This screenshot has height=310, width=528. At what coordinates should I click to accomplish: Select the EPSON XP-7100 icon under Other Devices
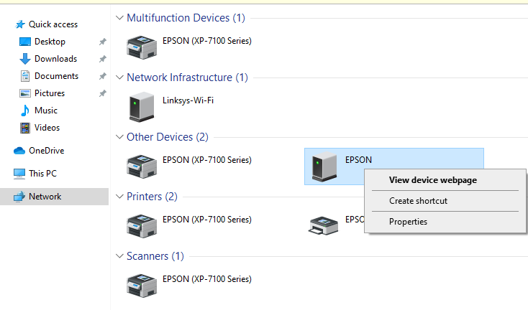142,166
